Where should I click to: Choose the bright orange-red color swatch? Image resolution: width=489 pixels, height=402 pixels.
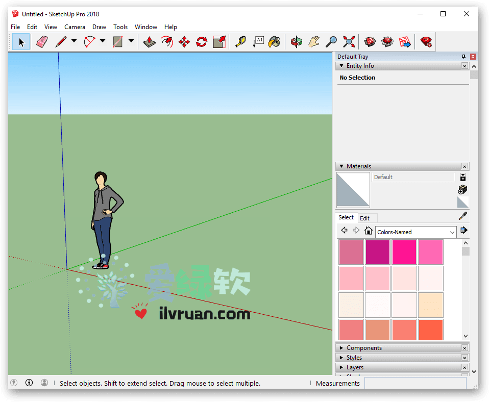click(x=431, y=330)
